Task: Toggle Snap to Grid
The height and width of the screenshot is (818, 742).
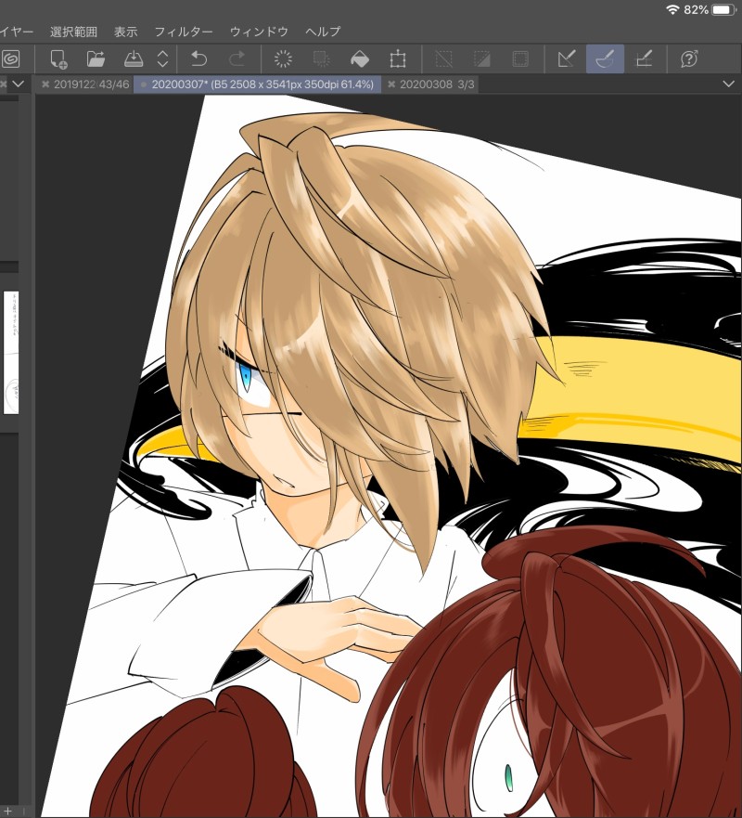Action: click(x=644, y=58)
